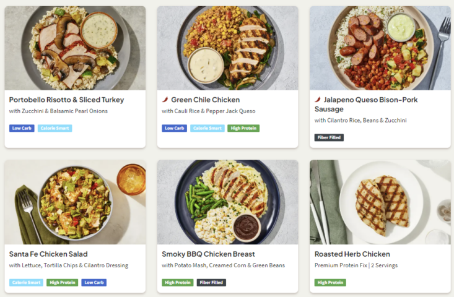The height and width of the screenshot is (297, 454).
Task: Select the Green Chile Chicken meal image
Action: pos(227,48)
